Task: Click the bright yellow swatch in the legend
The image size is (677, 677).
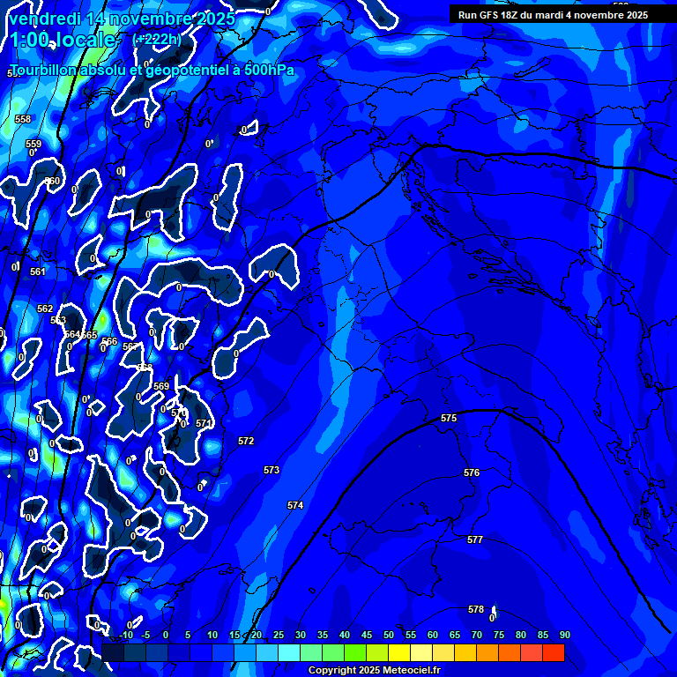Action: coord(398,652)
